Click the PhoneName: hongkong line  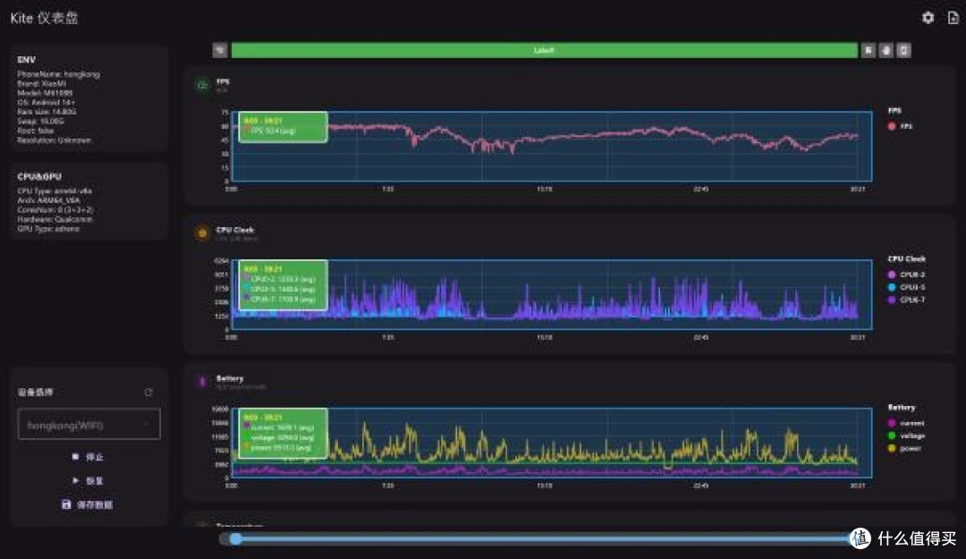click(58, 74)
